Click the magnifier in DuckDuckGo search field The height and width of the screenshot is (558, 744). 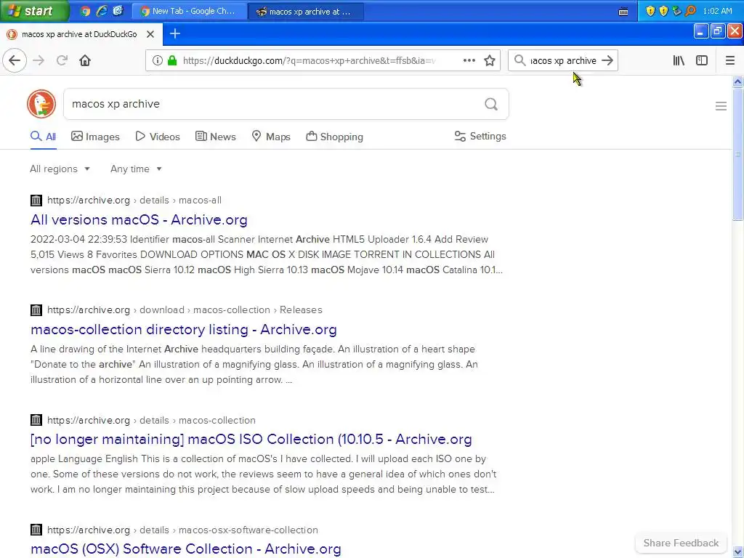coord(491,104)
